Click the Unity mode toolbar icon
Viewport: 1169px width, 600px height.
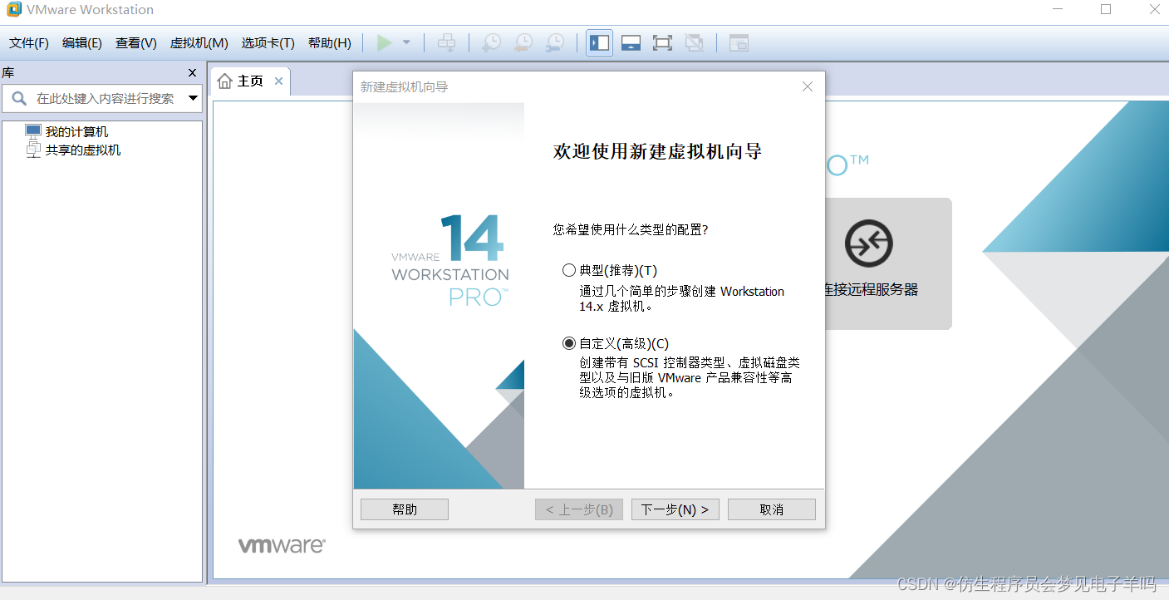click(x=694, y=42)
